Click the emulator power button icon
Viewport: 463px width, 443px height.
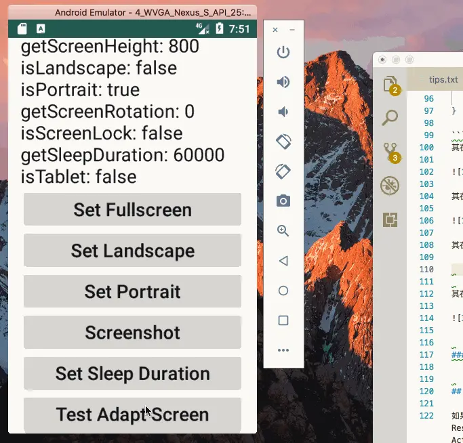tap(283, 52)
